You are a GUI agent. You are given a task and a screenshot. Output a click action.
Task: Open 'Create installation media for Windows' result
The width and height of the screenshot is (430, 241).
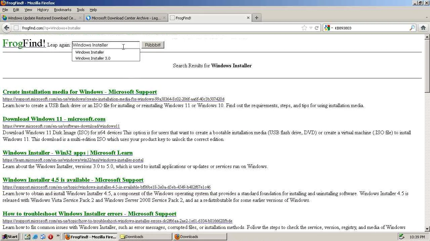pyautogui.click(x=80, y=92)
